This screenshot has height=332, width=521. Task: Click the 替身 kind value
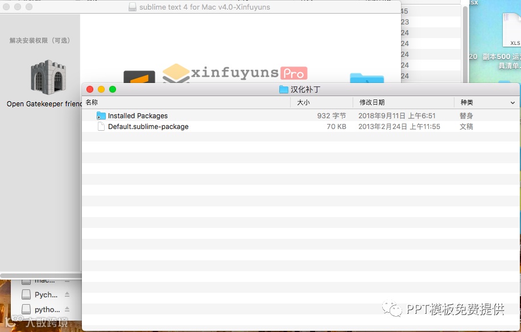click(x=466, y=116)
